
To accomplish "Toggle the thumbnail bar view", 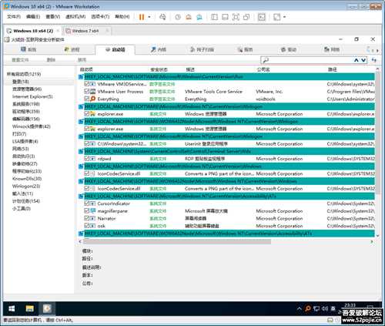I will click(225, 17).
